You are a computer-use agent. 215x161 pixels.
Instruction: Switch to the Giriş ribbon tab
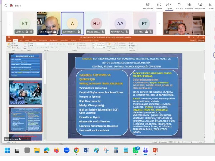point(15,40)
